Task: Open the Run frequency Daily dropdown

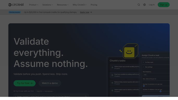Action: (x=156, y=75)
